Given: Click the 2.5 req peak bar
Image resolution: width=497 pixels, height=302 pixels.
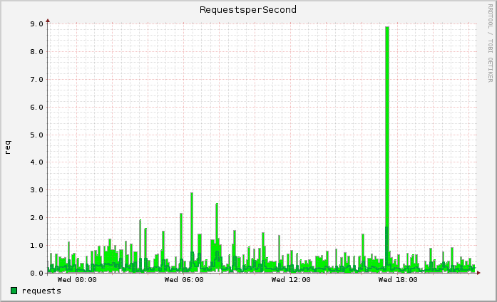Looking at the screenshot, I should pyautogui.click(x=217, y=238).
